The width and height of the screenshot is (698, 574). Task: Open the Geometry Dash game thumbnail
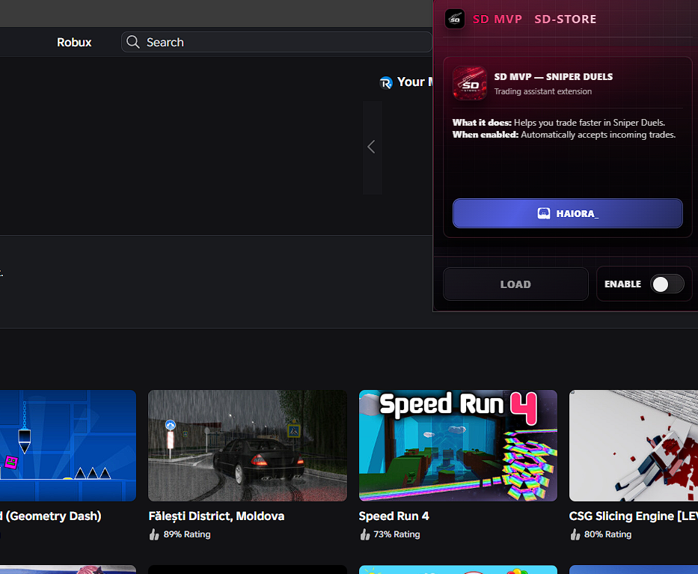click(x=67, y=445)
